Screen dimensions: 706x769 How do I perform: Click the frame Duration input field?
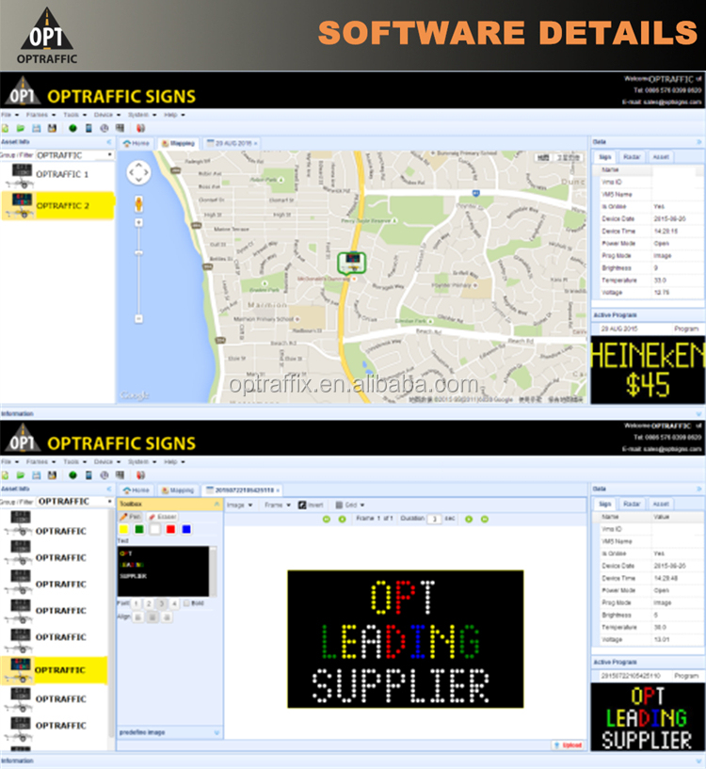pos(434,519)
